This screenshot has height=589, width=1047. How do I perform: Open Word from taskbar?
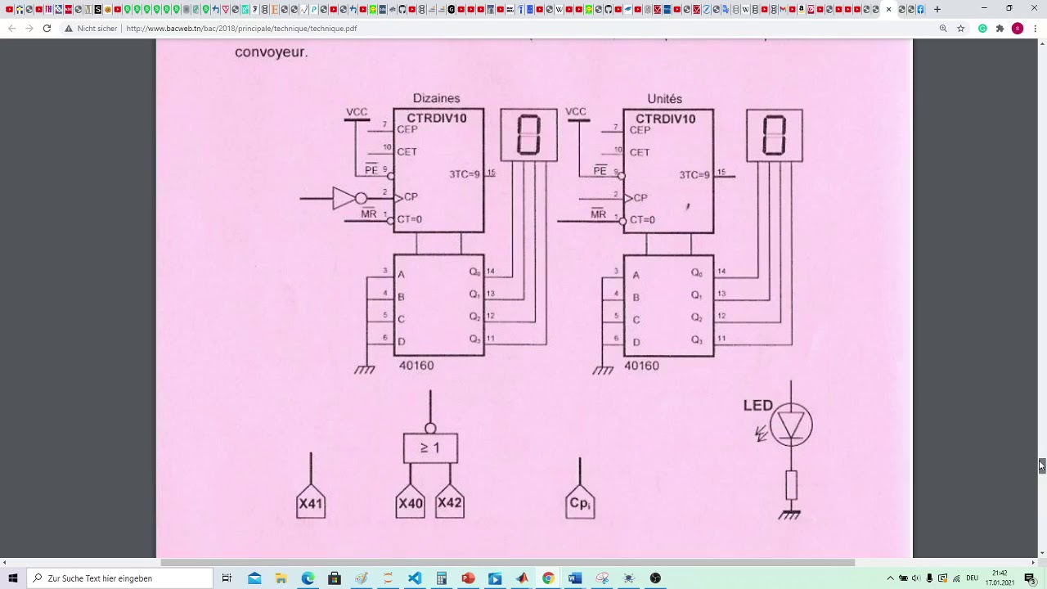coord(574,578)
